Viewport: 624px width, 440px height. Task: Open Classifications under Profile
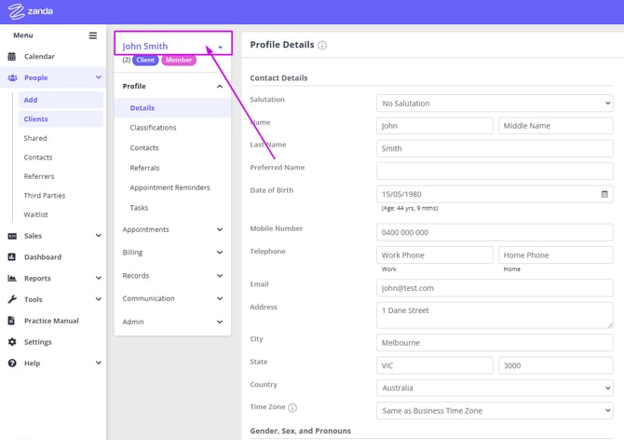click(153, 128)
